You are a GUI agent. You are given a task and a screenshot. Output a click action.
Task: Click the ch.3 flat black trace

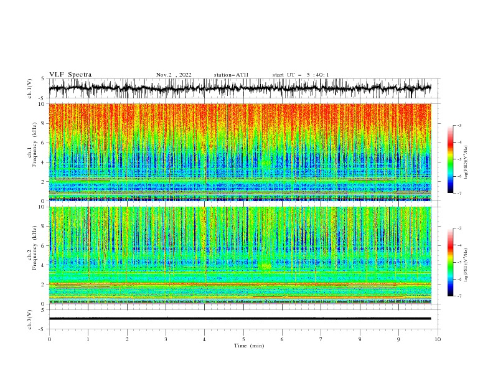(x=240, y=319)
